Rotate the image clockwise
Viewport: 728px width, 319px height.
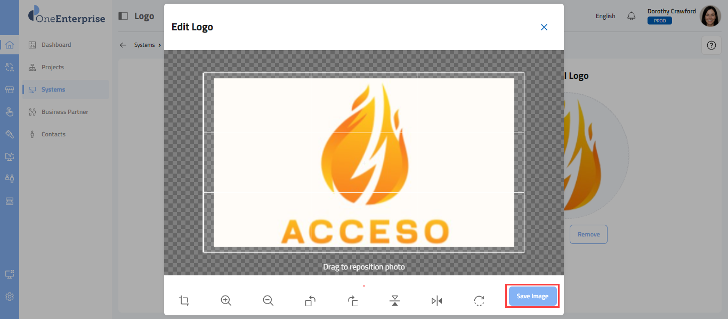(x=352, y=300)
